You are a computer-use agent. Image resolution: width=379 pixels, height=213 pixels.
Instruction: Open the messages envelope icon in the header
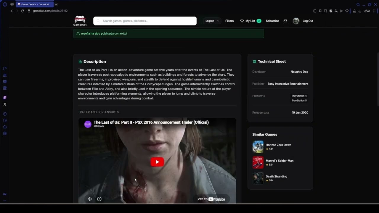pyautogui.click(x=285, y=21)
